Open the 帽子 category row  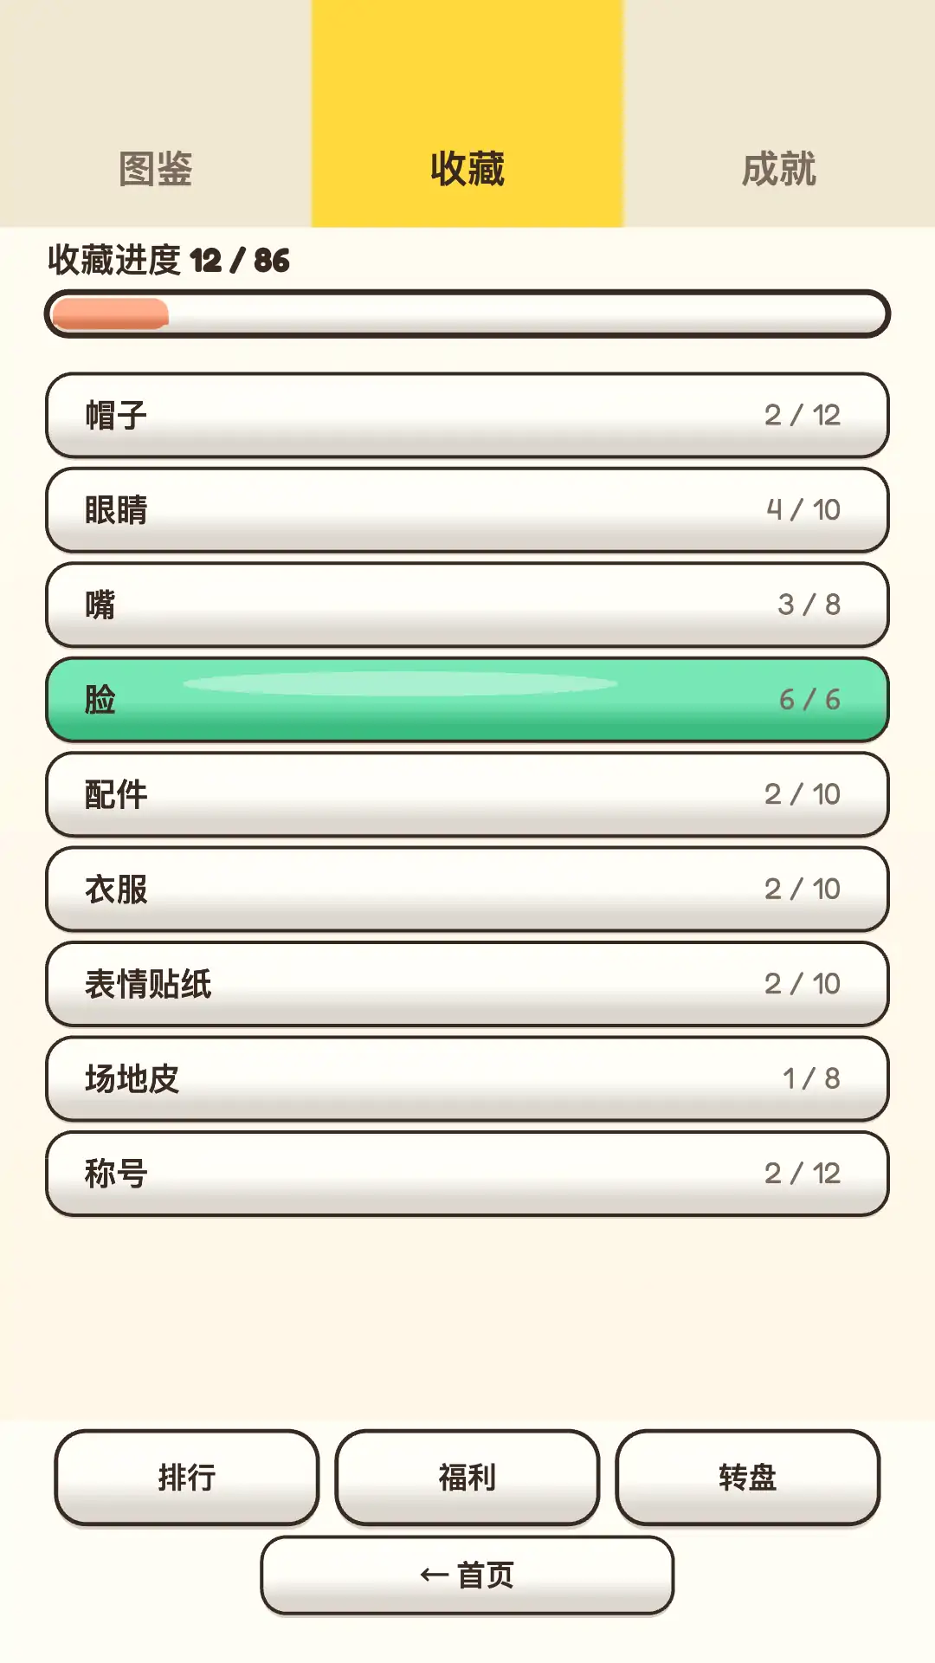click(x=467, y=415)
